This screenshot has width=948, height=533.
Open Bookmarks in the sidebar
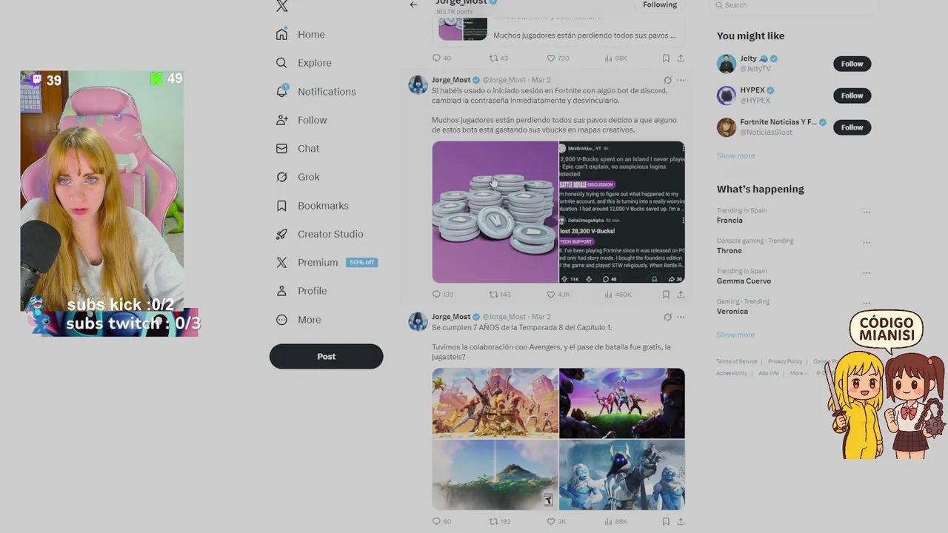coord(313,206)
